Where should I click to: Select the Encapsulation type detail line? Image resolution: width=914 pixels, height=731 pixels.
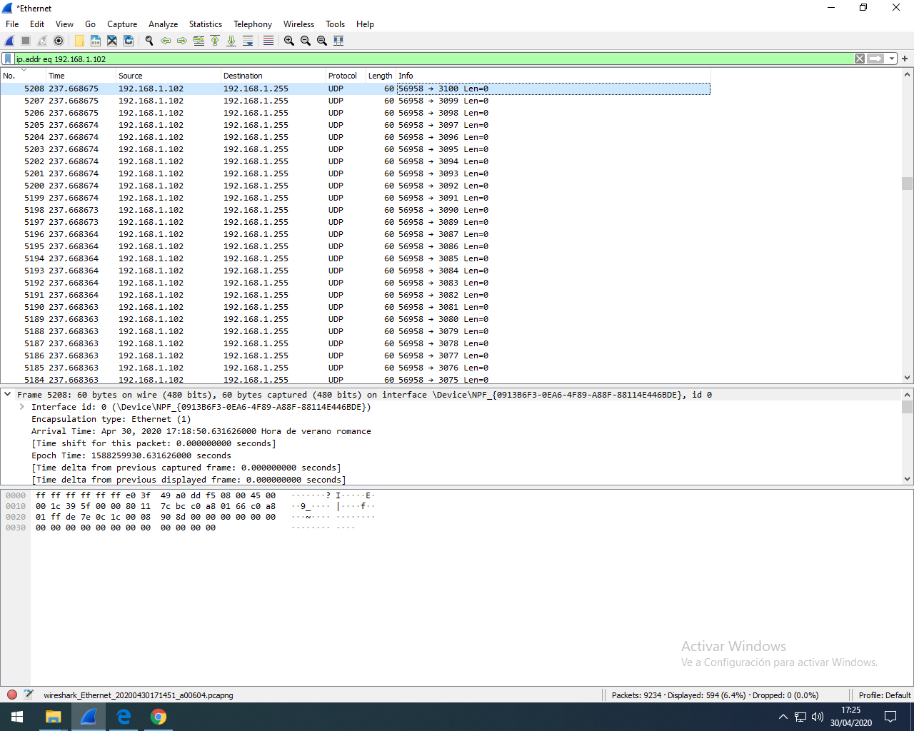pos(111,419)
